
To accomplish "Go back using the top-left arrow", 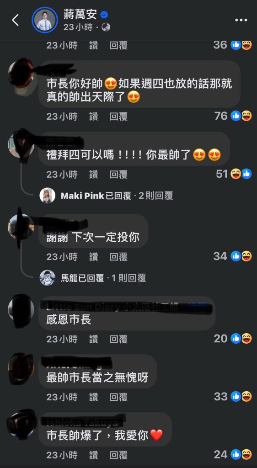I will coord(15,20).
